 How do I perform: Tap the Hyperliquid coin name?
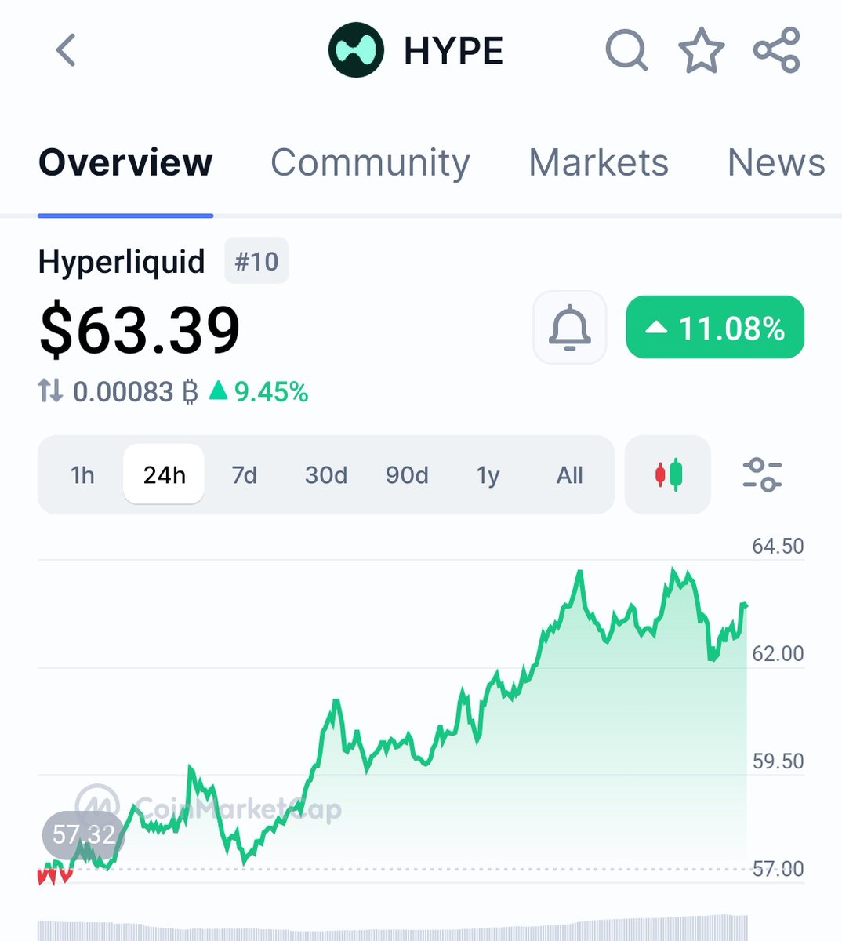click(122, 262)
